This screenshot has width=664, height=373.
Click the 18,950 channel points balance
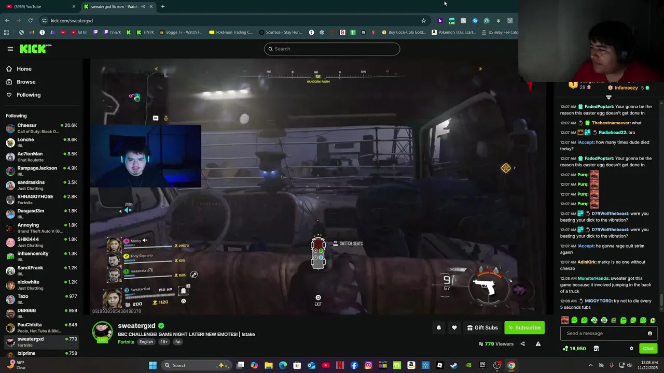[575, 349]
